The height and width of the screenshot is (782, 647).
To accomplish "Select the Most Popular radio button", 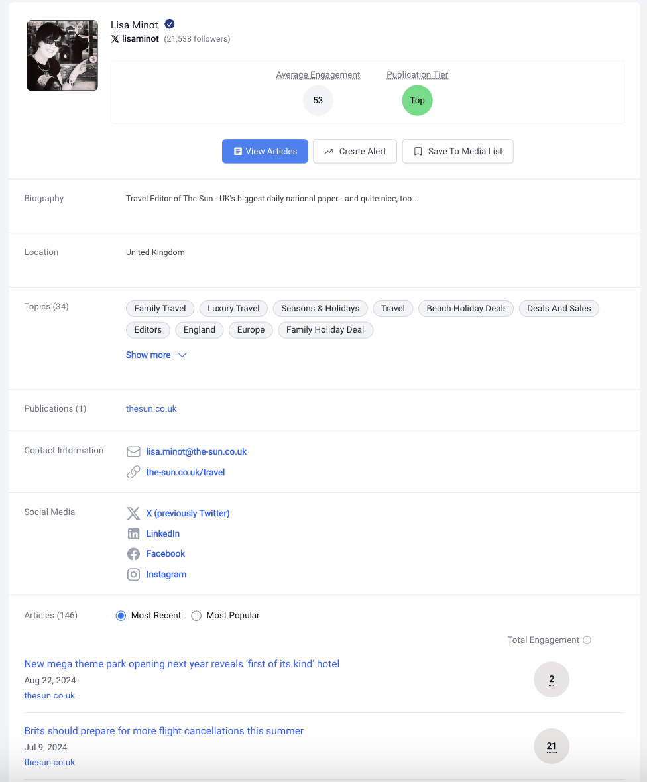I will coord(196,616).
